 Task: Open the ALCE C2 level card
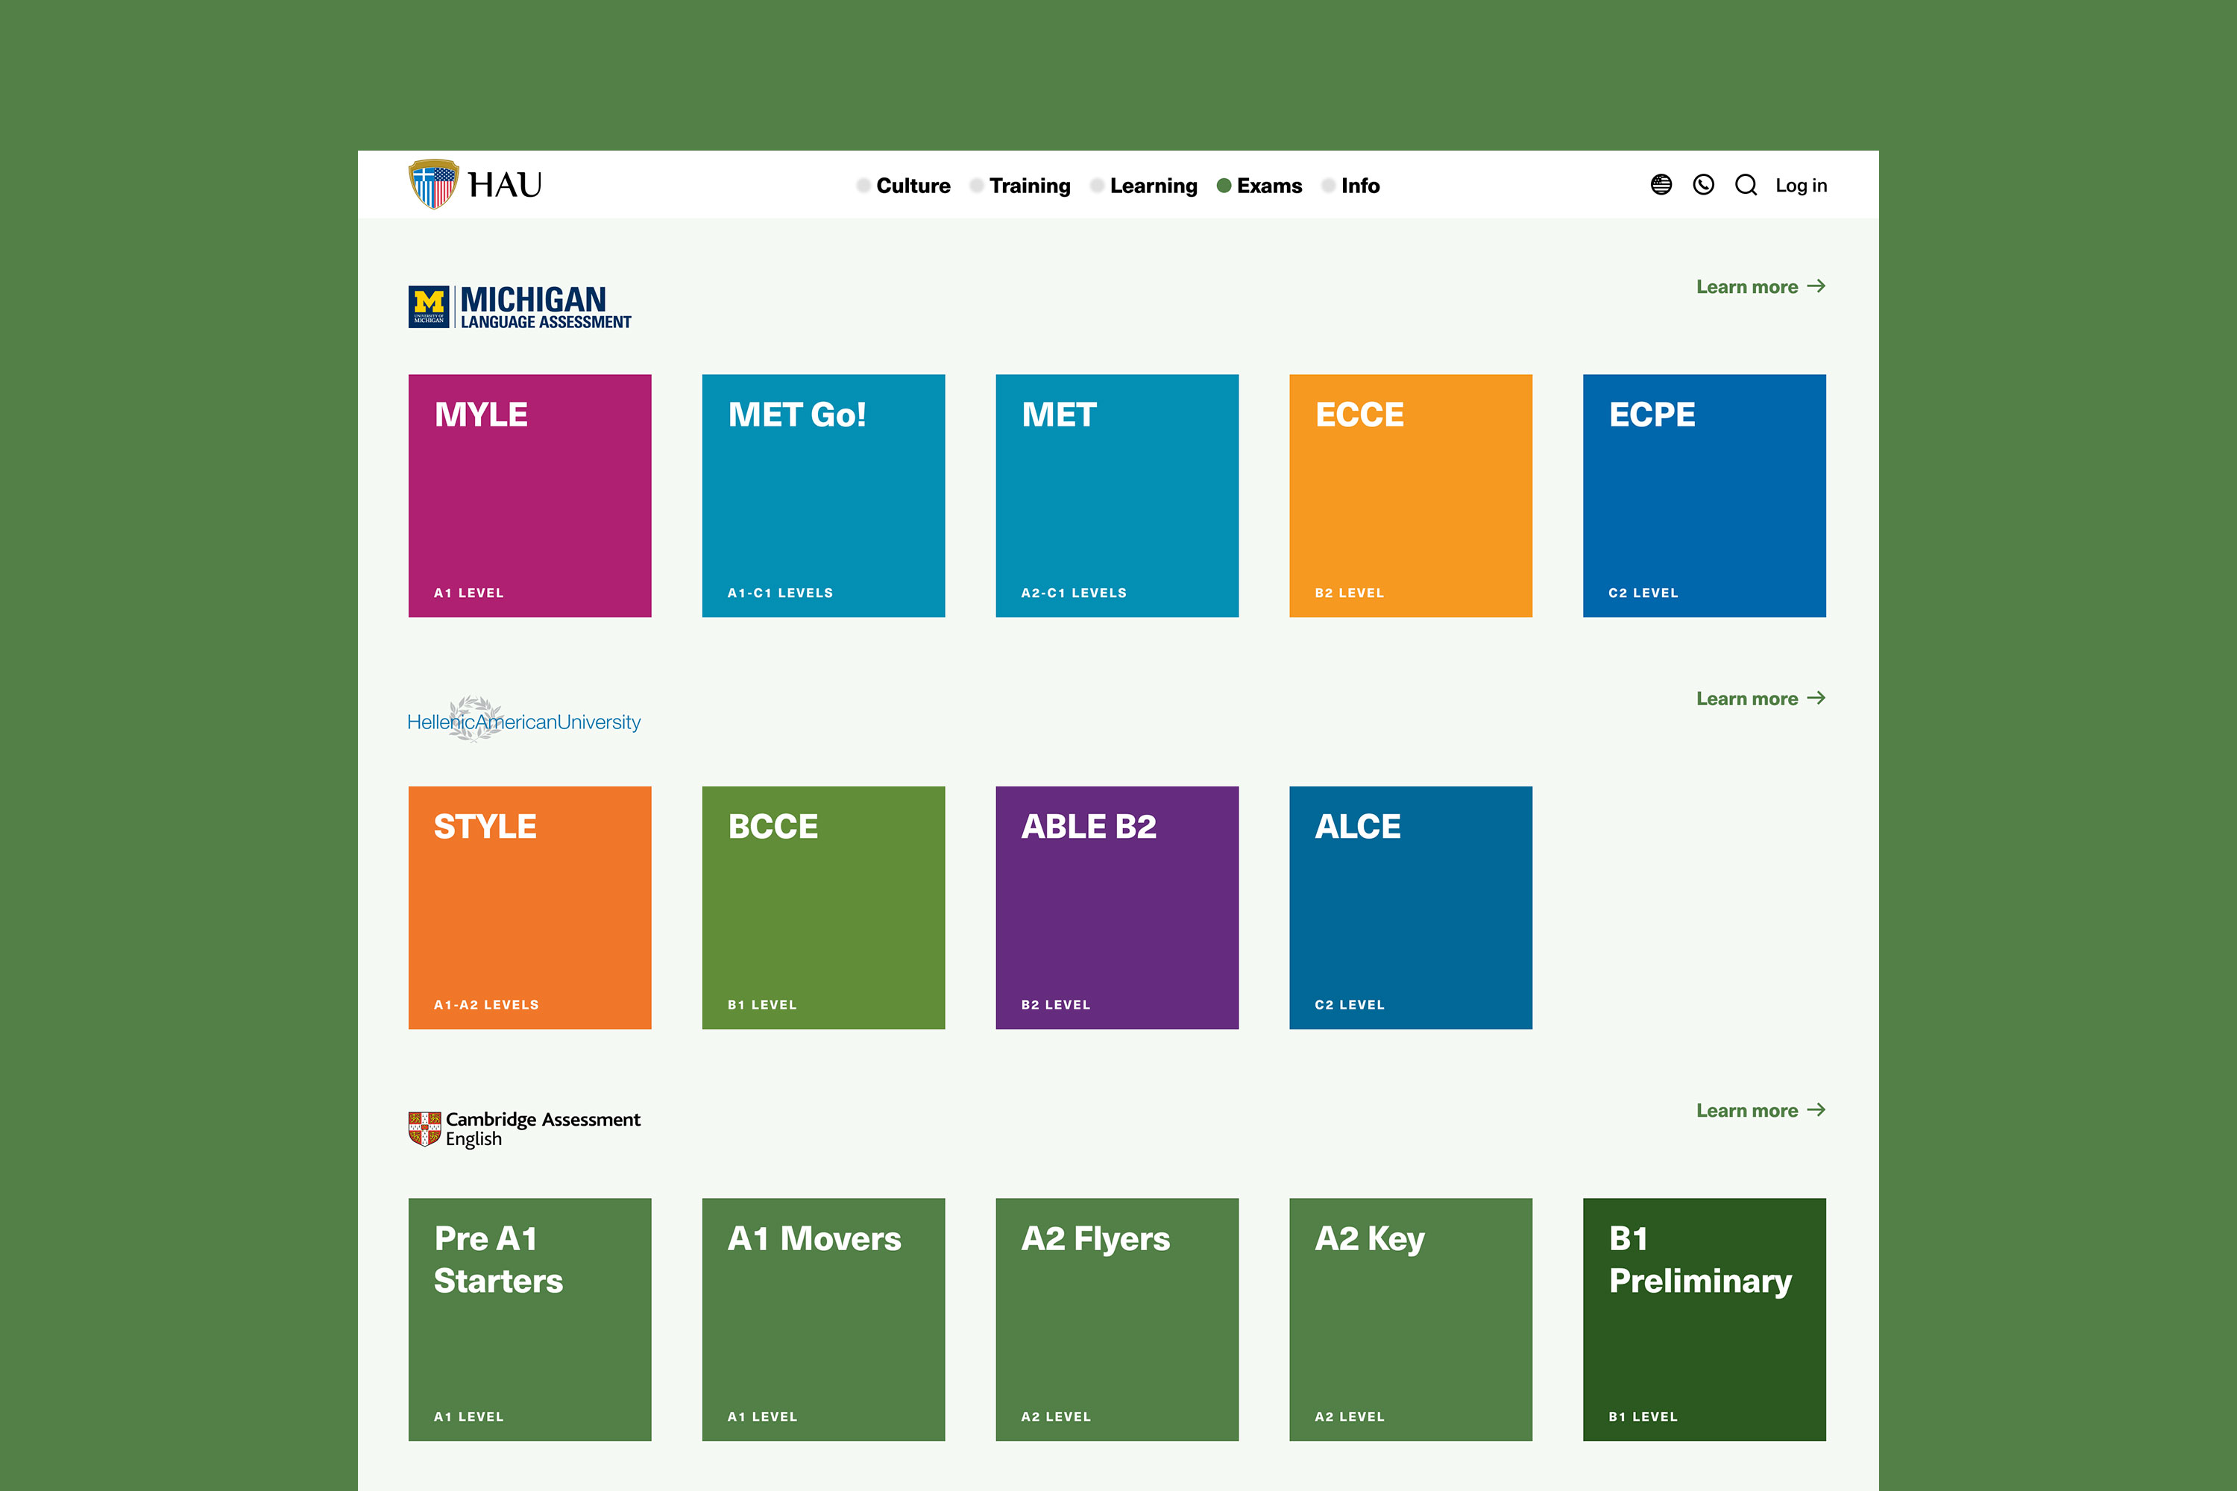(1411, 907)
